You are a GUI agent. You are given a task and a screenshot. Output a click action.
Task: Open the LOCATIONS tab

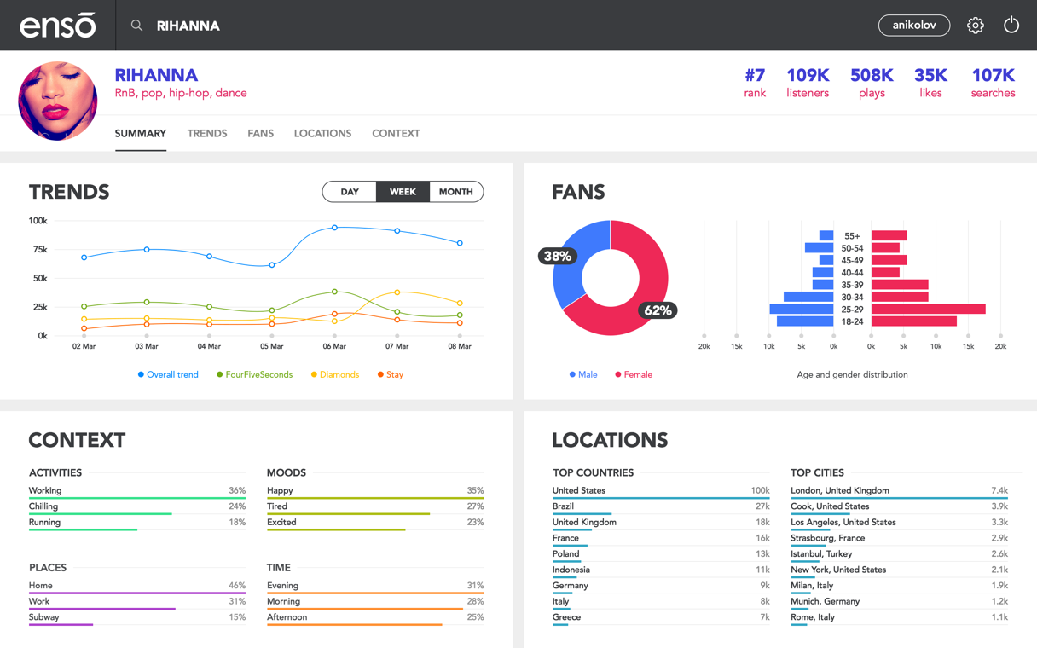[322, 134]
